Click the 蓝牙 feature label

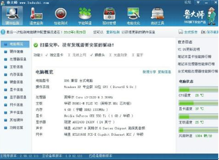tap(140, 55)
